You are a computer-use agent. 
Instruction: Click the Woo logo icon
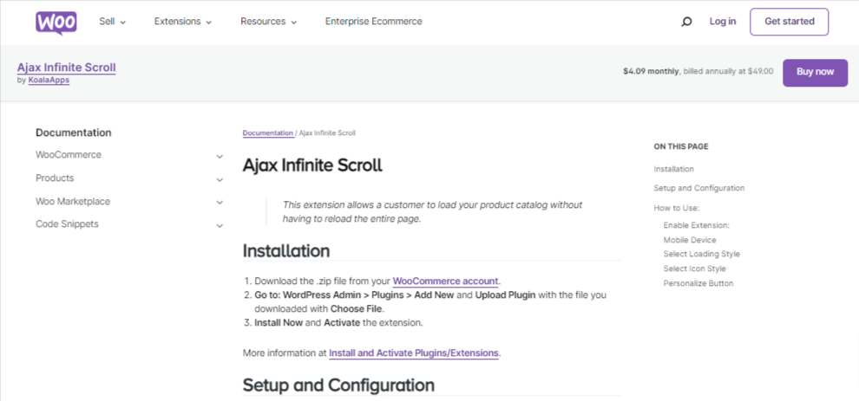pyautogui.click(x=56, y=23)
